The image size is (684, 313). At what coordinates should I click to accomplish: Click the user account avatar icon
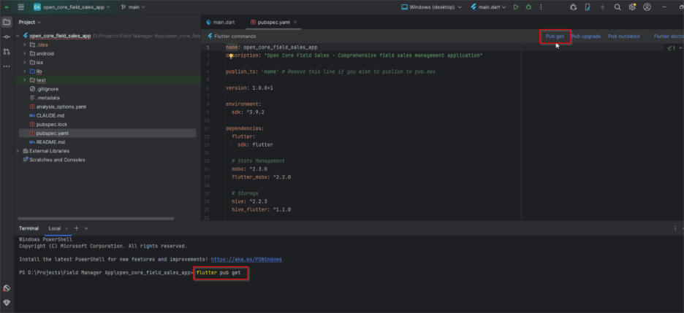[x=647, y=7]
